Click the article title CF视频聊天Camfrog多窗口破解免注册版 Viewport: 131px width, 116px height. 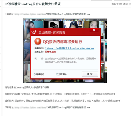(x=32, y=4)
